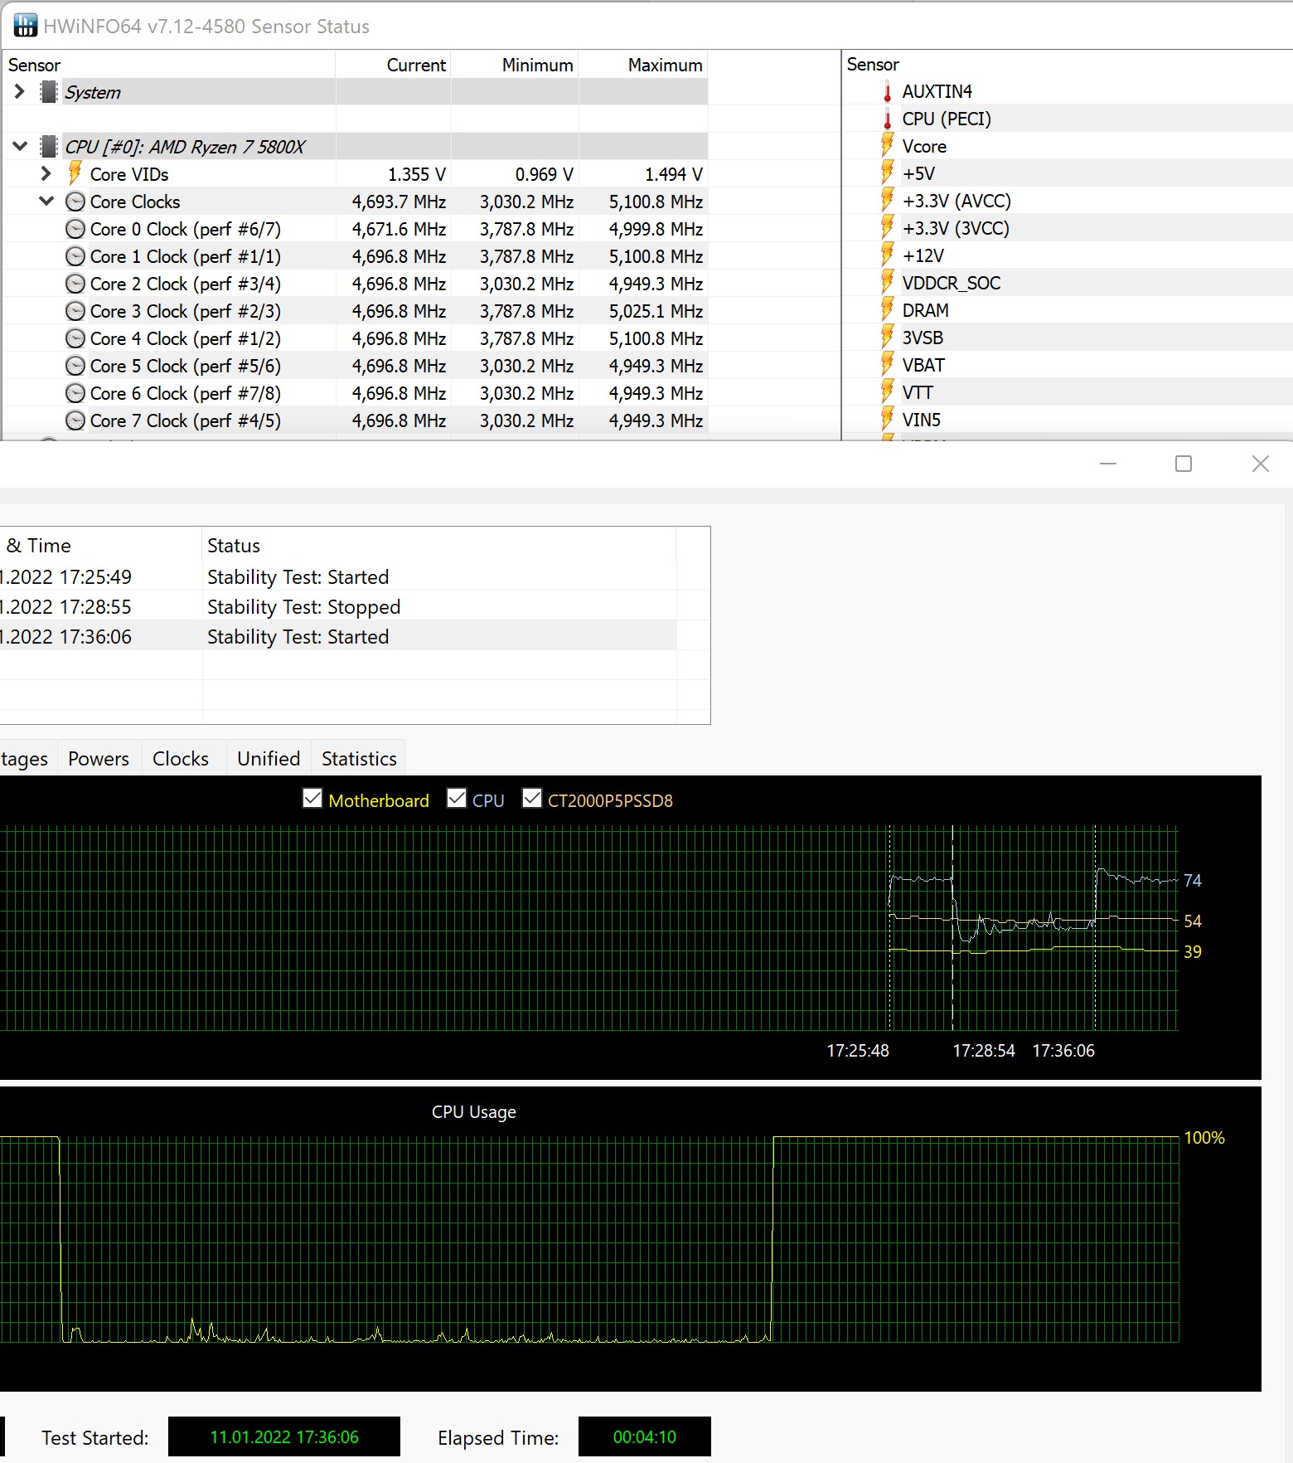Select the CPU (PECI) sensor row
This screenshot has width=1293, height=1463.
point(1068,119)
